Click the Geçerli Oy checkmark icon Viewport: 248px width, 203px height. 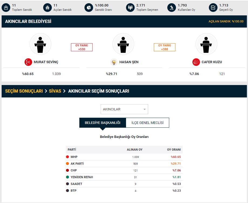click(213, 8)
